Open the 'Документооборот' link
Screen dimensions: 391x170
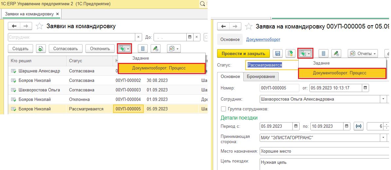point(263,39)
